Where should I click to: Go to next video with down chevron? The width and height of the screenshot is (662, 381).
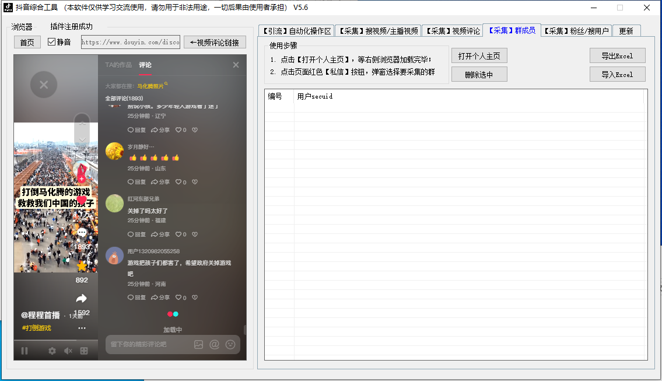pyautogui.click(x=82, y=139)
